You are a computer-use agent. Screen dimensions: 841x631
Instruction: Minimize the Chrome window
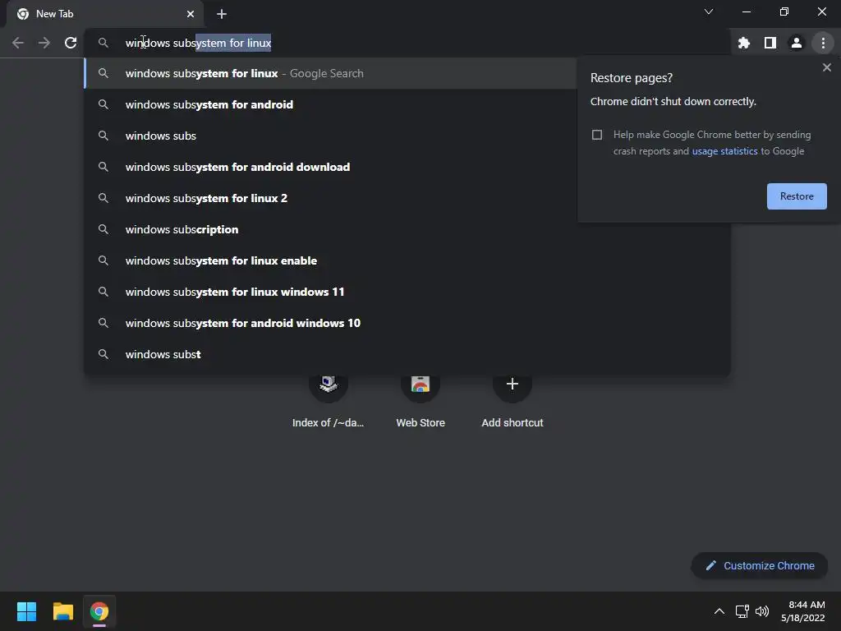(x=747, y=12)
